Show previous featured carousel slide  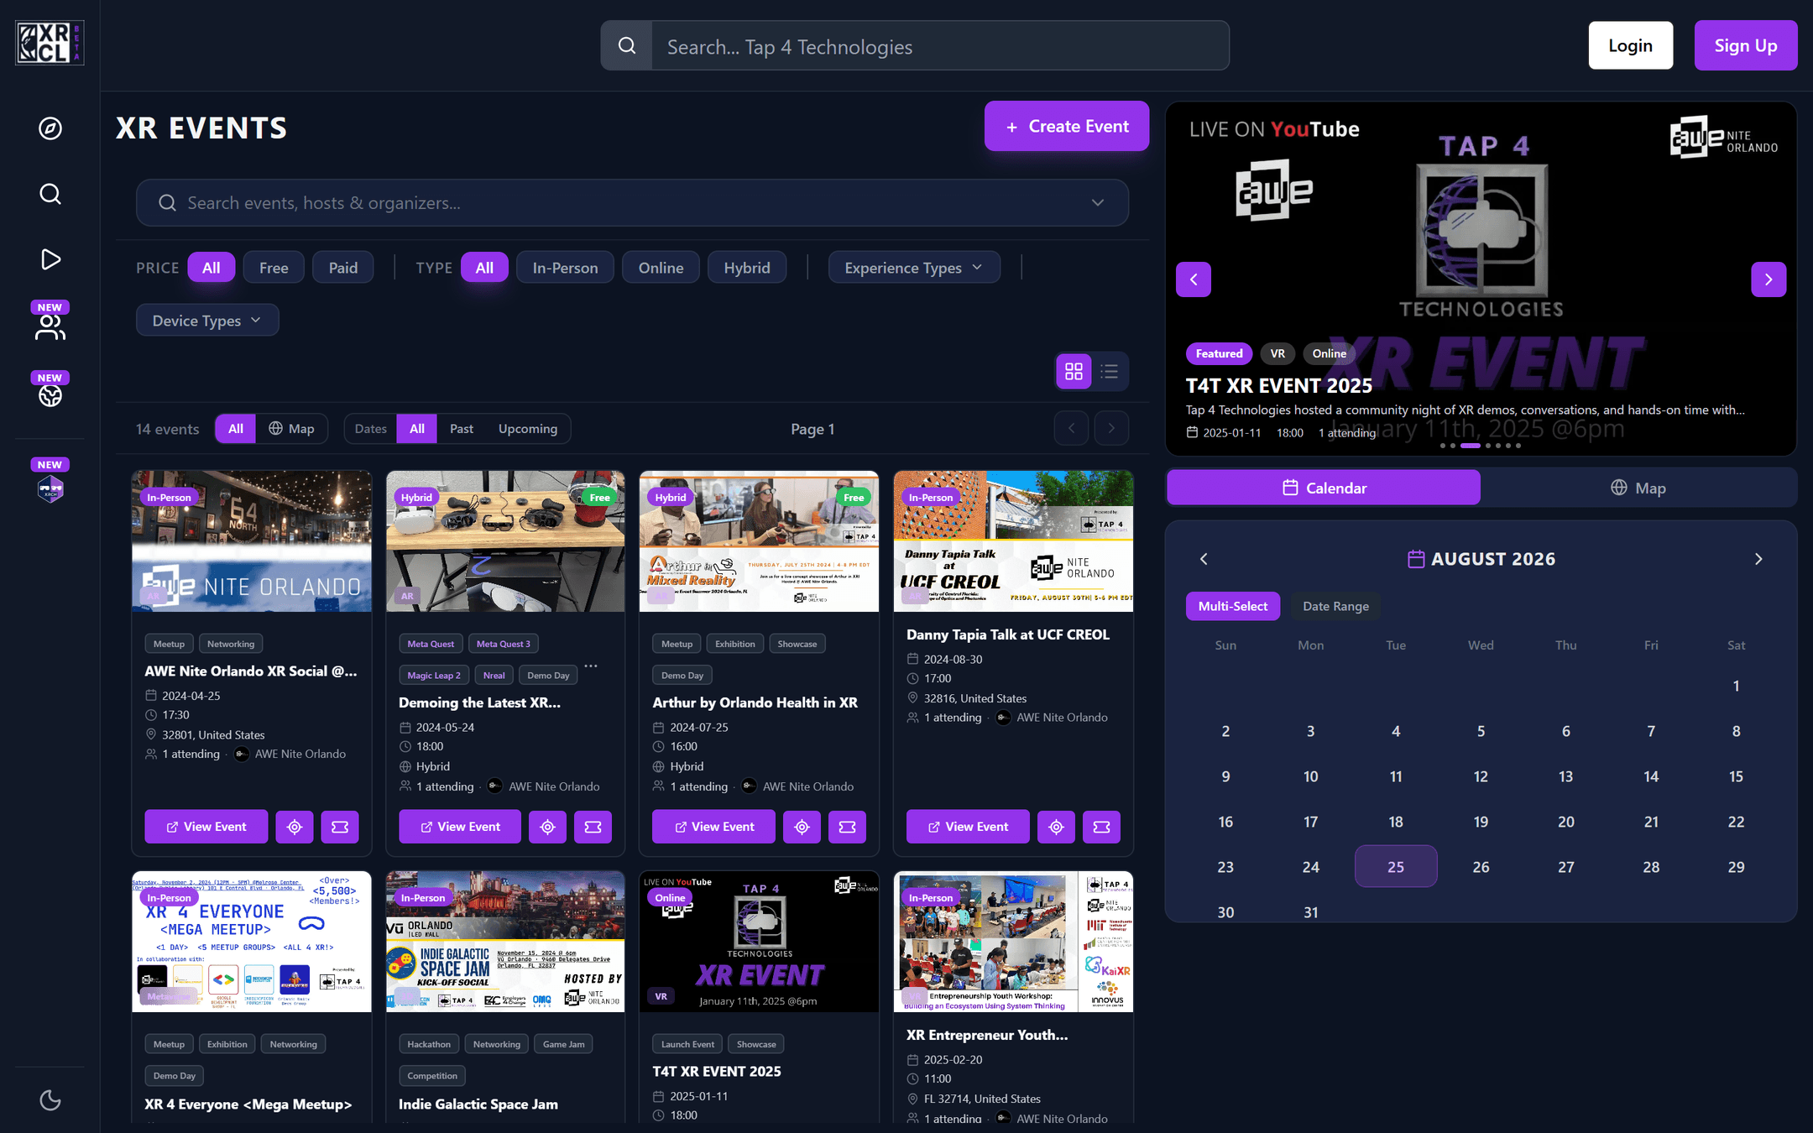(x=1194, y=279)
